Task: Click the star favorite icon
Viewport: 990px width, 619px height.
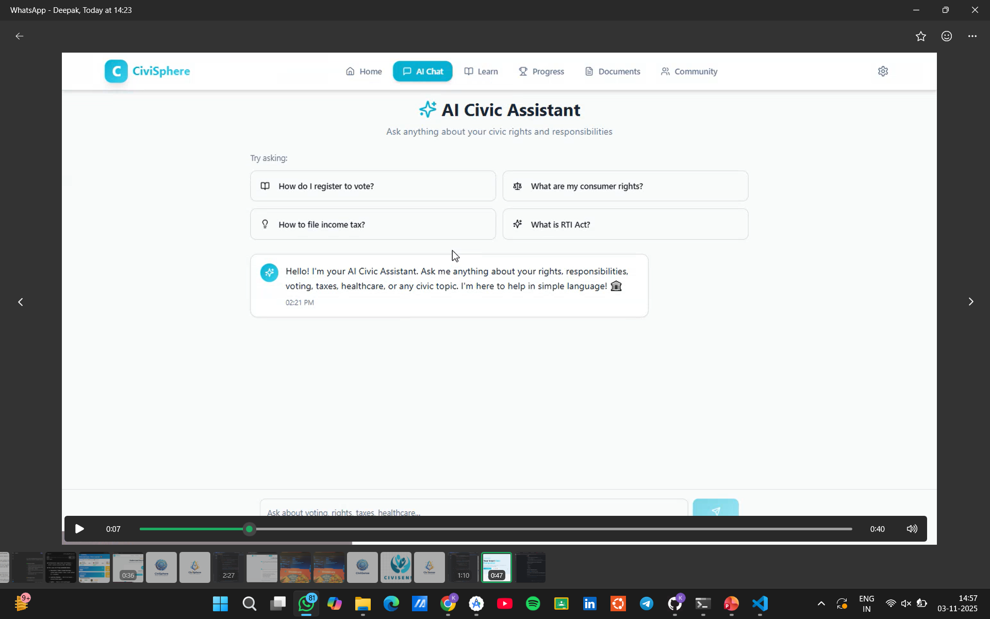Action: tap(921, 36)
